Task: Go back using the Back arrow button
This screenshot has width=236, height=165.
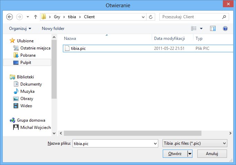Action: tap(9, 17)
